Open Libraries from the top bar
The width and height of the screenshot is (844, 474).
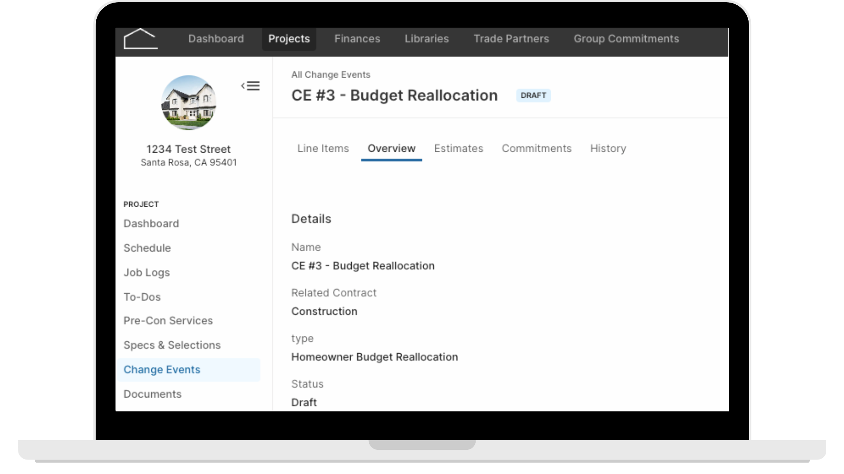[x=426, y=39]
